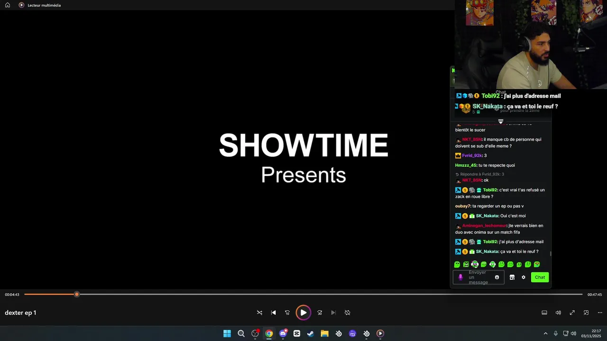
Task: Switch to media player taskbar icon
Action: (x=380, y=333)
